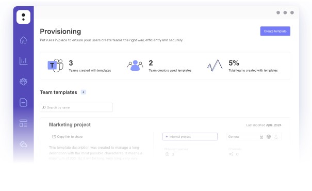Viewport: 312px width, 191px height.
Task: Open the bar chart analytics icon
Action: pos(23,61)
